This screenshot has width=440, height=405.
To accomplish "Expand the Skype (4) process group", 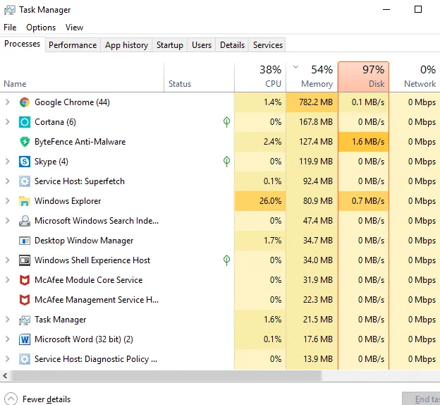I will (x=8, y=162).
